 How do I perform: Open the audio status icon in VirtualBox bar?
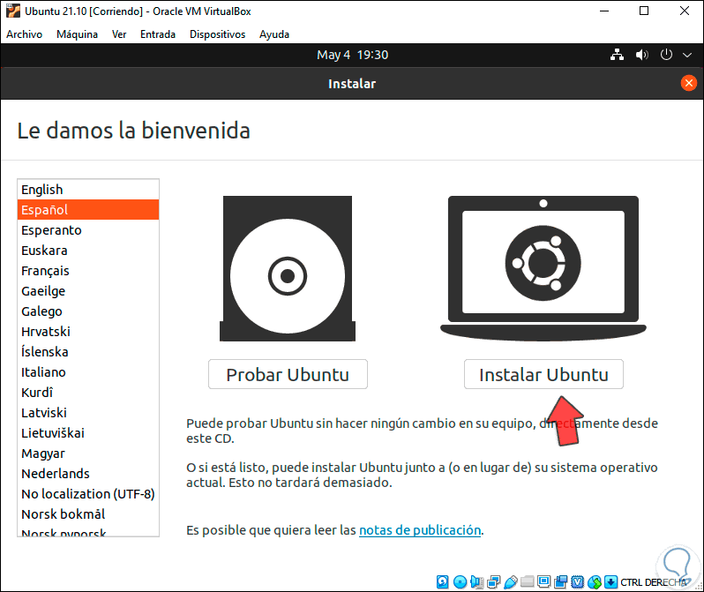coord(476,582)
